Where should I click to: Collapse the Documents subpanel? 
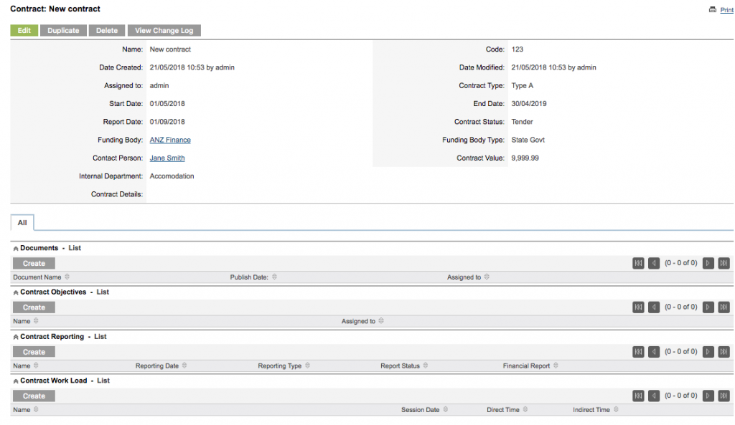16,249
